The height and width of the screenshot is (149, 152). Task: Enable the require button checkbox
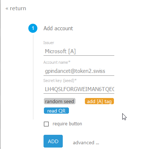click(46, 124)
